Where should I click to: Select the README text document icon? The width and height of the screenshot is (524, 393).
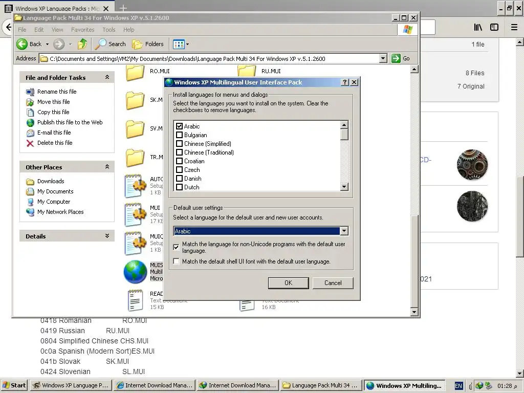click(x=135, y=300)
